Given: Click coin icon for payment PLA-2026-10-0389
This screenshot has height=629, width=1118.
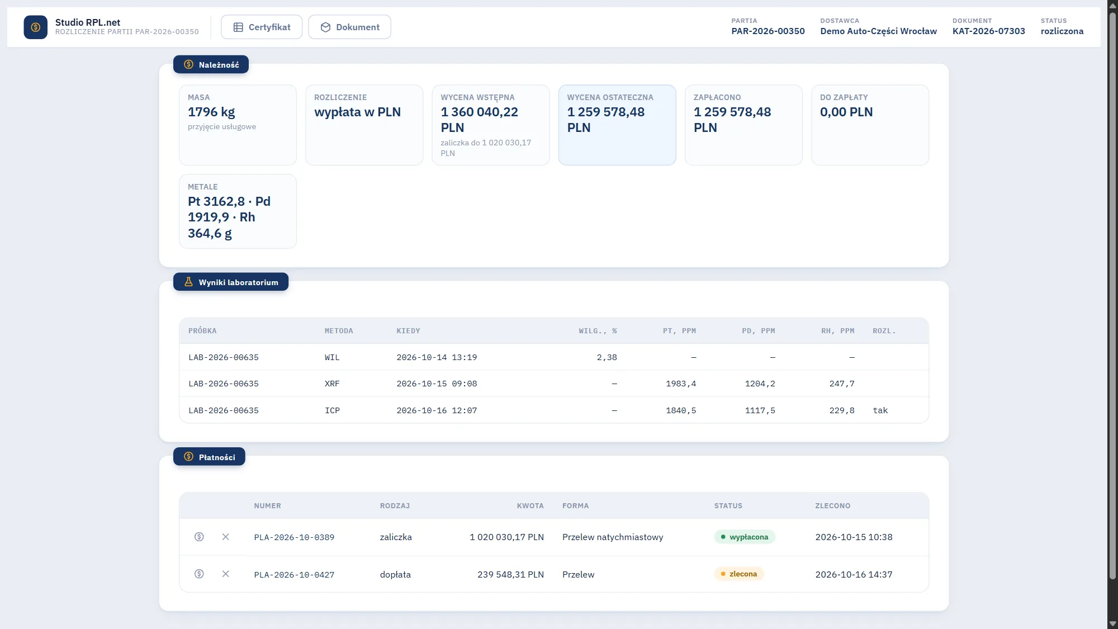Looking at the screenshot, I should coord(199,537).
